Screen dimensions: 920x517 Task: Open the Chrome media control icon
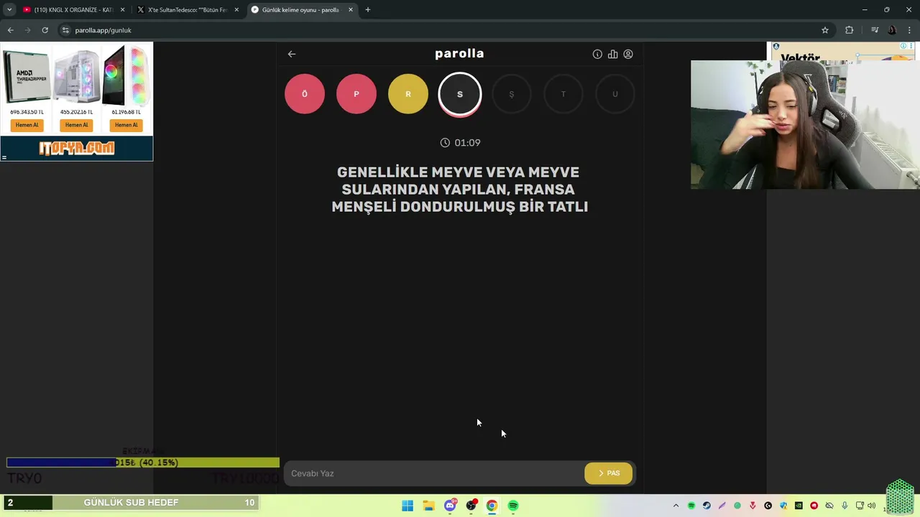pos(875,30)
